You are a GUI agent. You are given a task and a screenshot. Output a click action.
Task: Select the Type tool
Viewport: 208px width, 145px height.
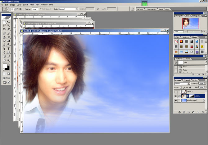point(8,49)
